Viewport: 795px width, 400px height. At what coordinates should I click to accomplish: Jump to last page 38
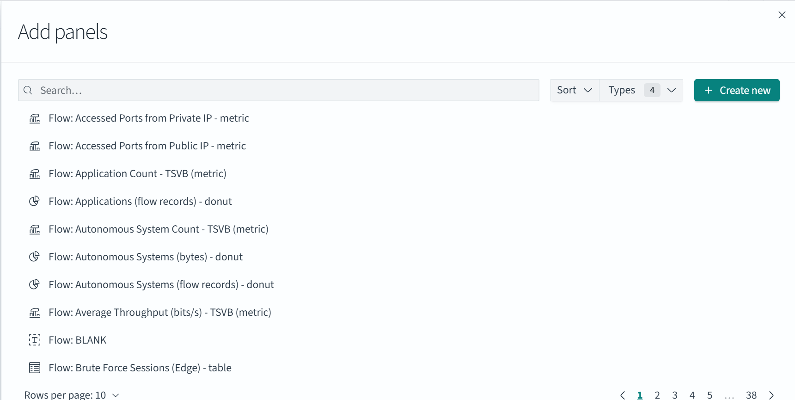751,395
